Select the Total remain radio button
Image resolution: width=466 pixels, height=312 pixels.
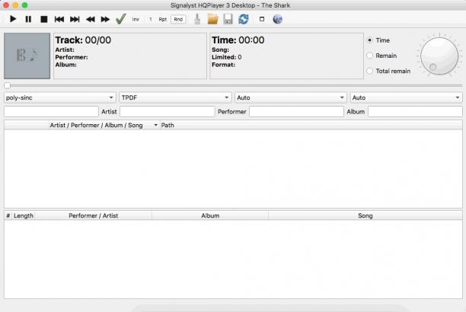370,71
